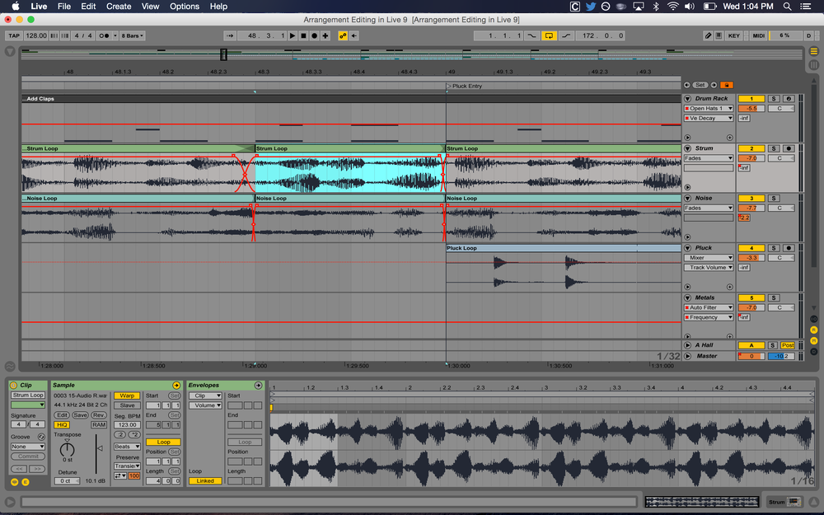
Task: Open the Browser show/hide triangle
Action: point(9,51)
